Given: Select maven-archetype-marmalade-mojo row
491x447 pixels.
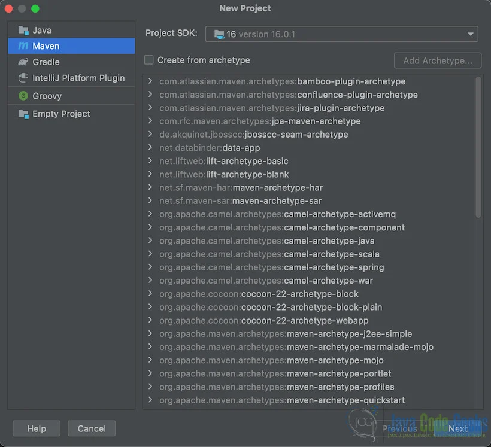Looking at the screenshot, I should tap(310, 347).
